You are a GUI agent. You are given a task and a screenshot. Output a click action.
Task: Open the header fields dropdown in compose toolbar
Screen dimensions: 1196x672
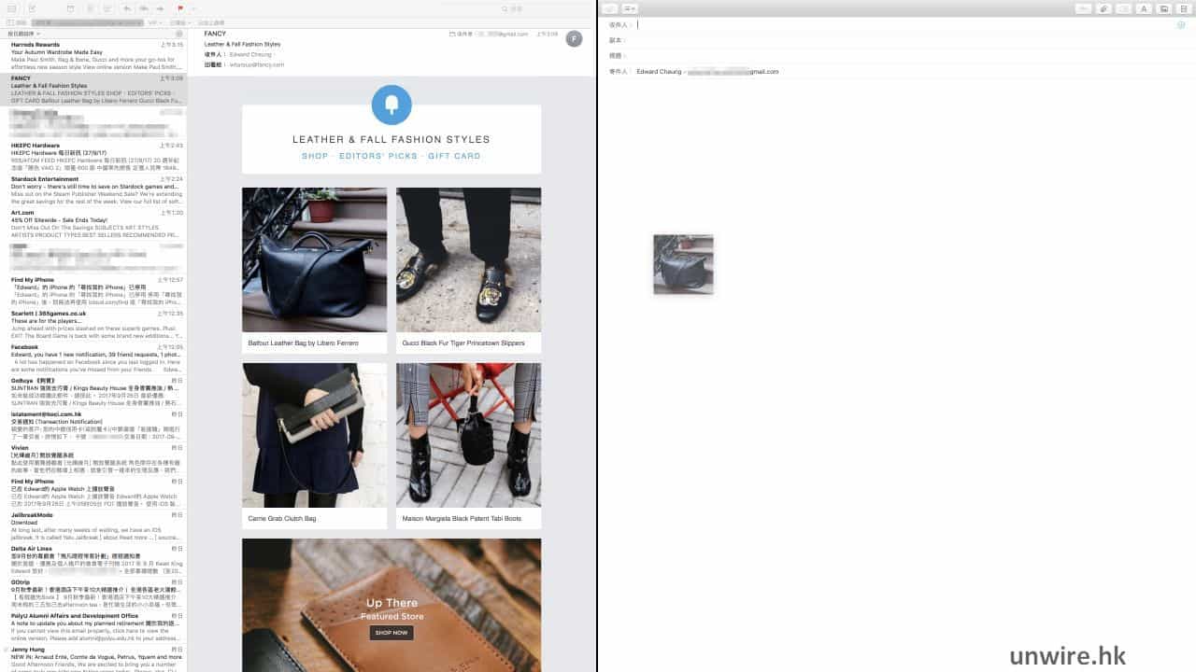point(631,8)
